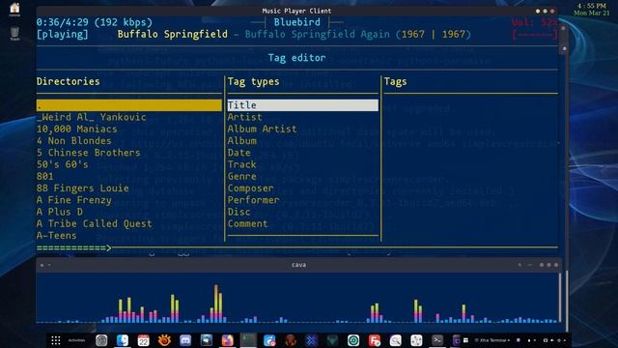
Task: Open the magnifier search app dock icon
Action: point(395,340)
